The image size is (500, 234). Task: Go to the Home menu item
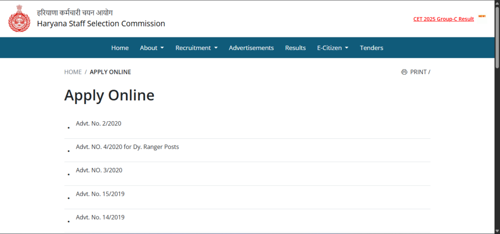coord(120,48)
